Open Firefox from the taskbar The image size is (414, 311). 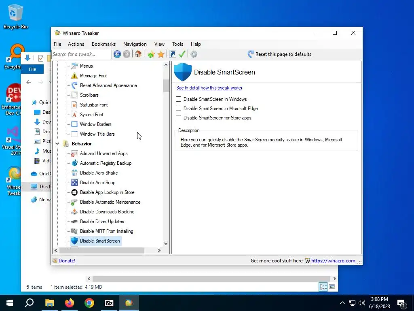pos(70,303)
